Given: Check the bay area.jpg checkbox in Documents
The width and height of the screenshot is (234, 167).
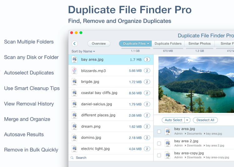Looking at the screenshot, I should (159, 131).
